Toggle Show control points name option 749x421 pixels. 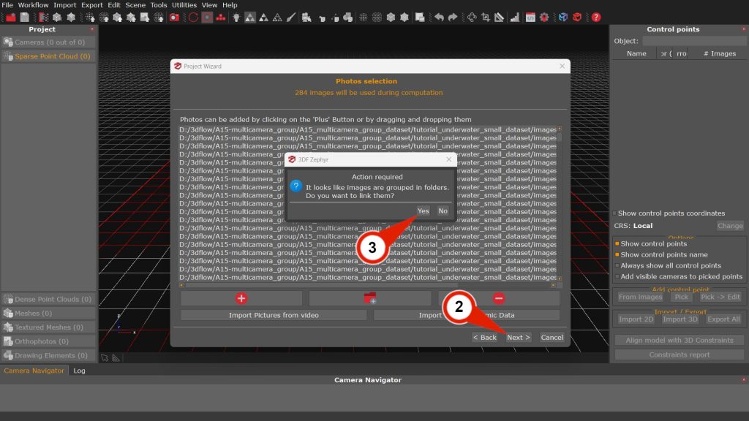(x=617, y=255)
